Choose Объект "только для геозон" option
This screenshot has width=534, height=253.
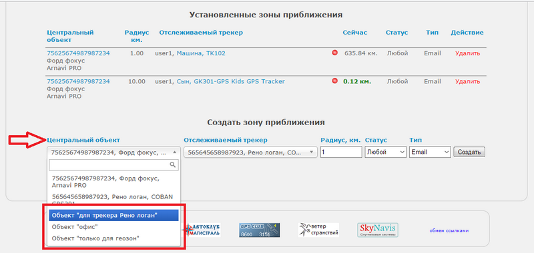coord(113,238)
